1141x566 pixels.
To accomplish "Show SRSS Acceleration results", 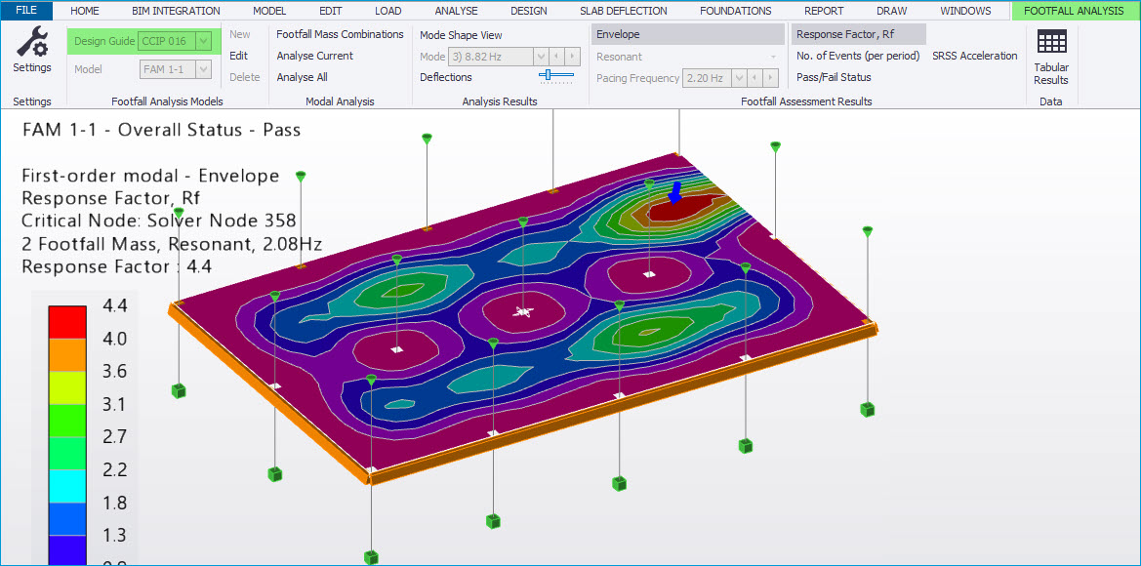I will coord(974,56).
